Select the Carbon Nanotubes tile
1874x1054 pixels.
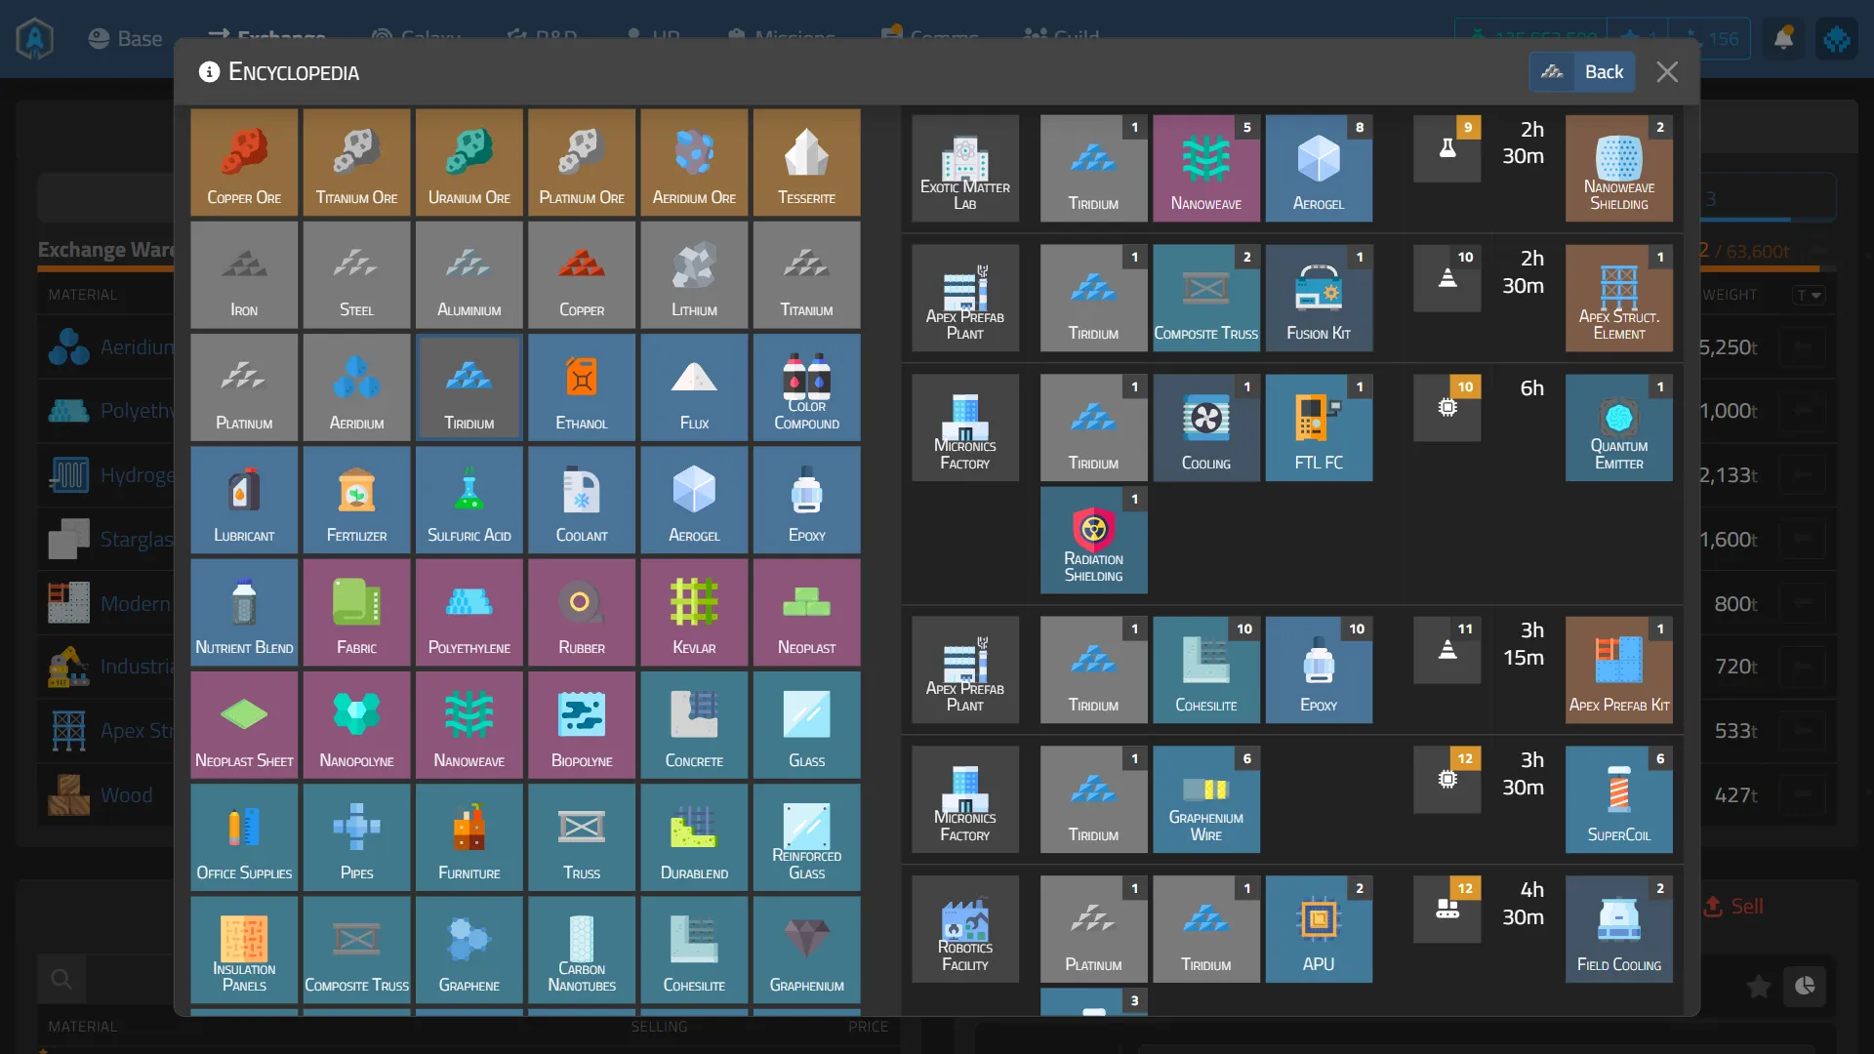pos(582,950)
